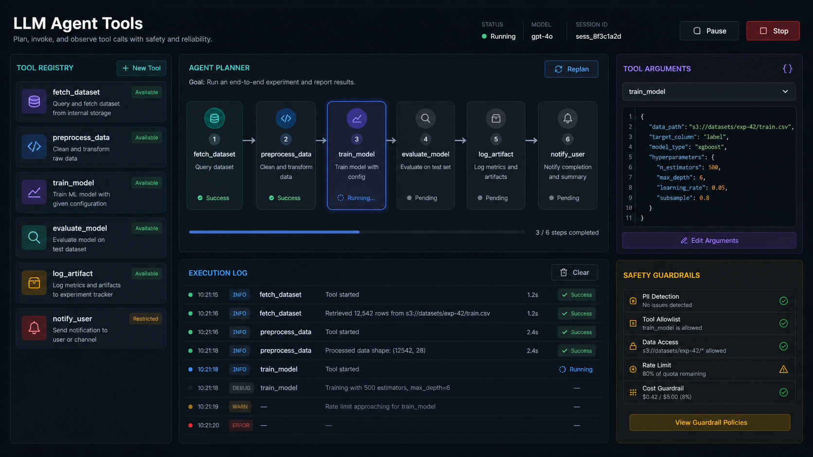Click the View Guardrail Policies button
Image resolution: width=813 pixels, height=457 pixels.
click(710, 423)
